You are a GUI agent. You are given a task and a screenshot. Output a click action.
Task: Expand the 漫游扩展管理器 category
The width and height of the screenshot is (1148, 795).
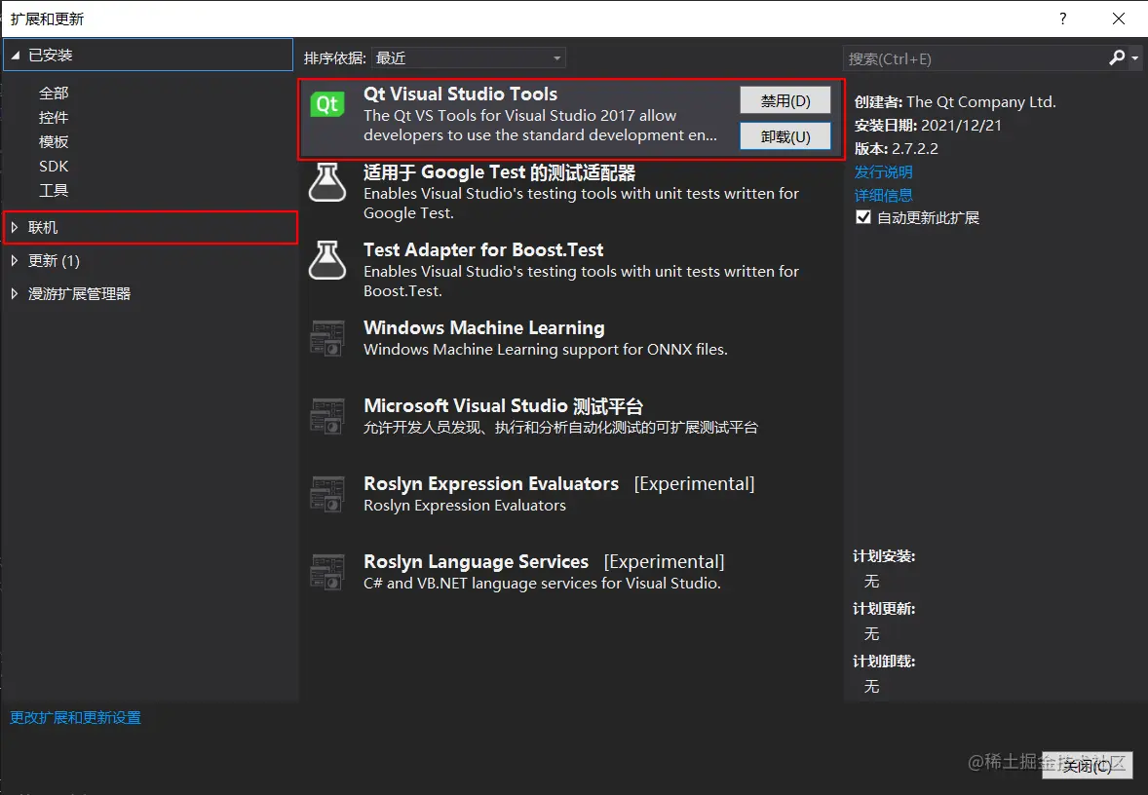pos(14,293)
